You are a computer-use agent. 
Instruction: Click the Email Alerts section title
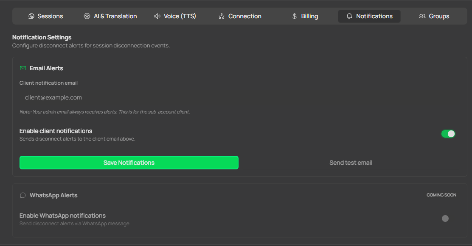(46, 68)
